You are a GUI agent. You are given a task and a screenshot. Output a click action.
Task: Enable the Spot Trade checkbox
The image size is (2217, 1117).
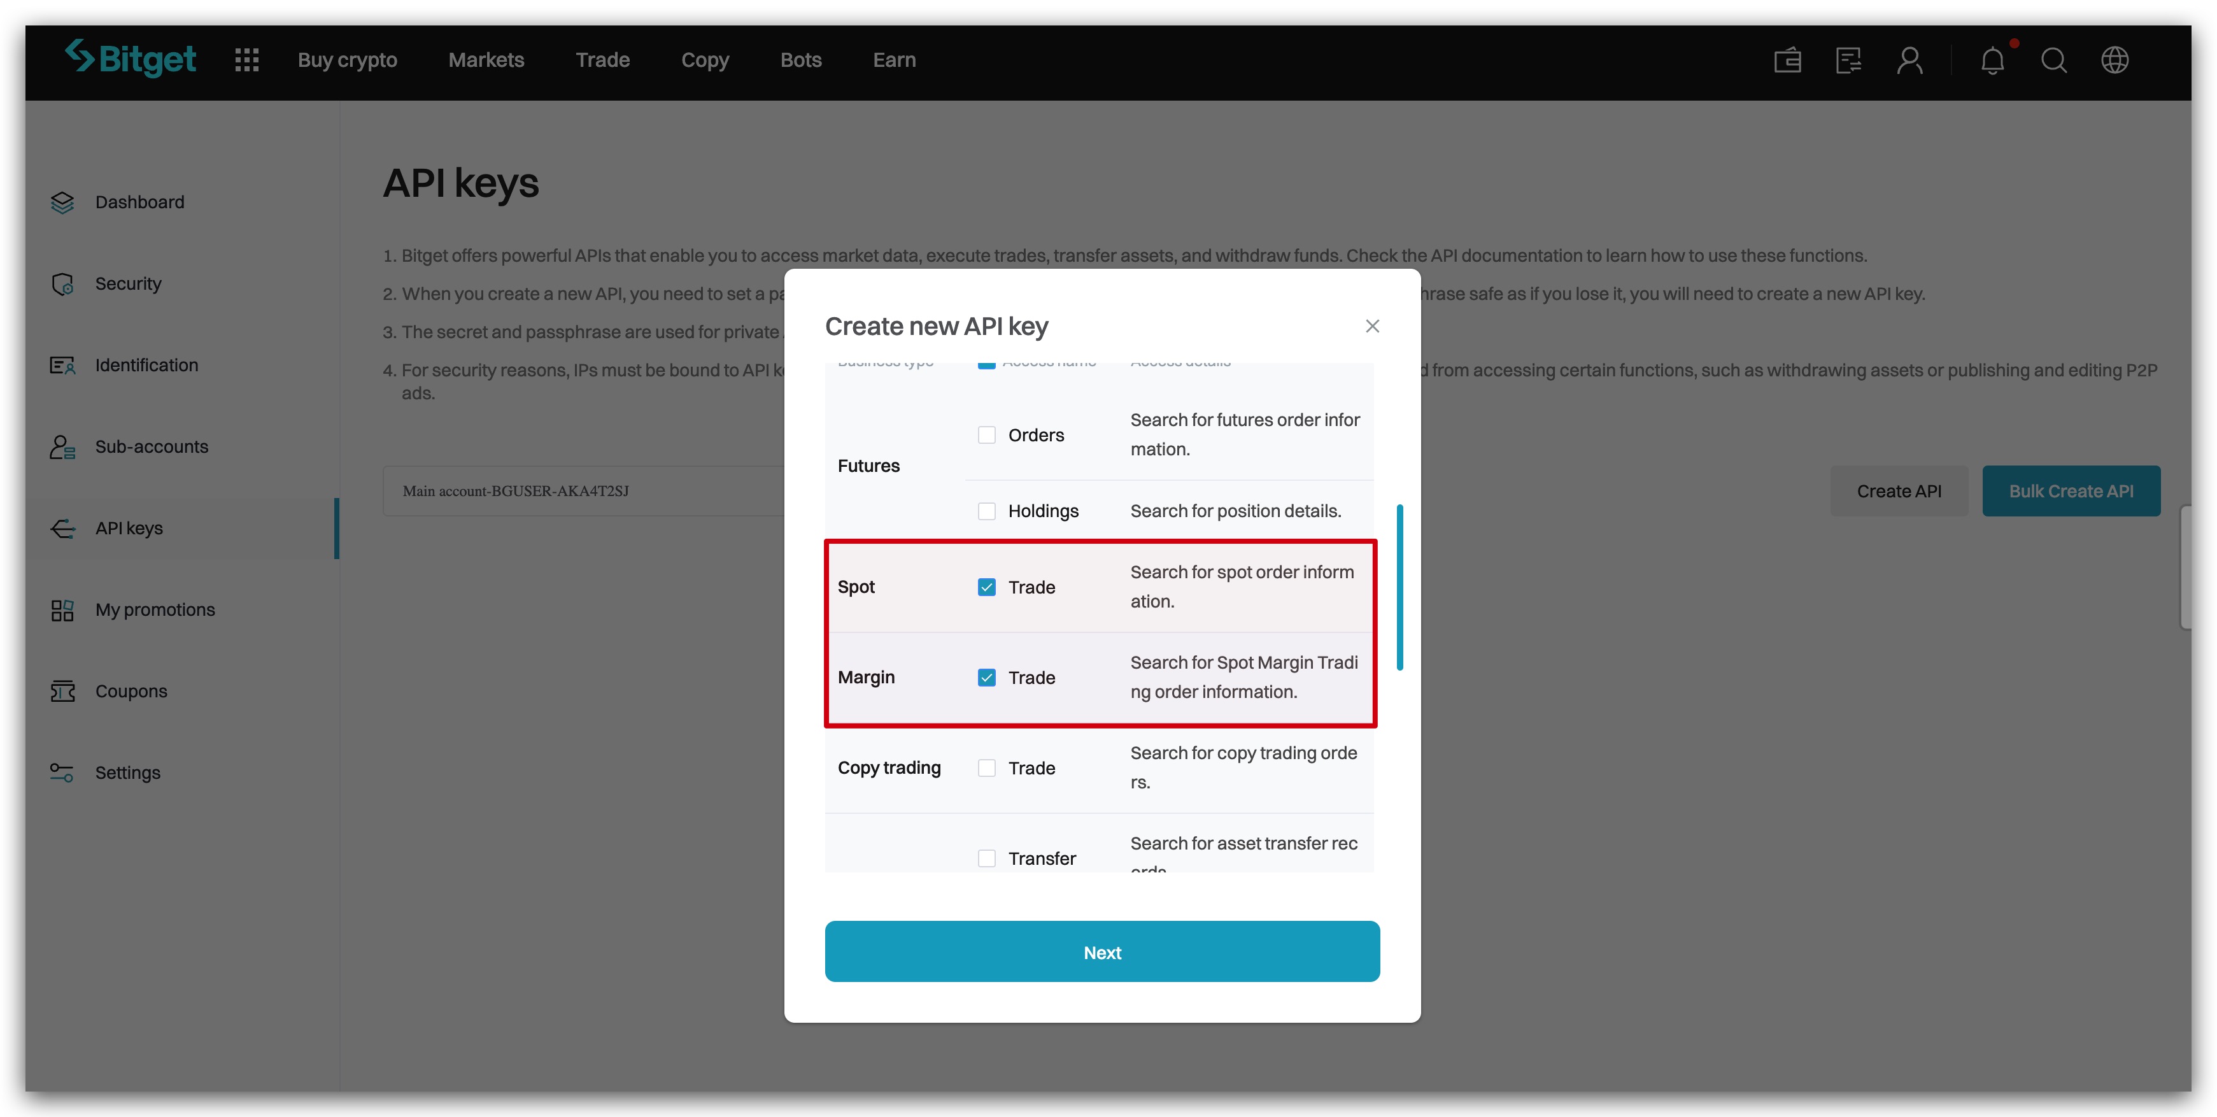pyautogui.click(x=987, y=586)
